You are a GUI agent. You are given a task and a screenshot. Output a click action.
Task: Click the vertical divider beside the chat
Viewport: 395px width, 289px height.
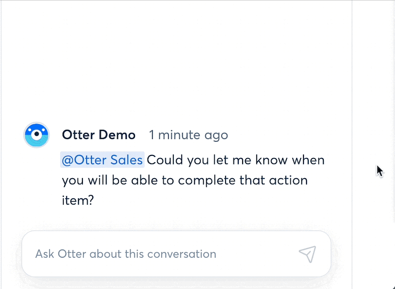(352, 144)
